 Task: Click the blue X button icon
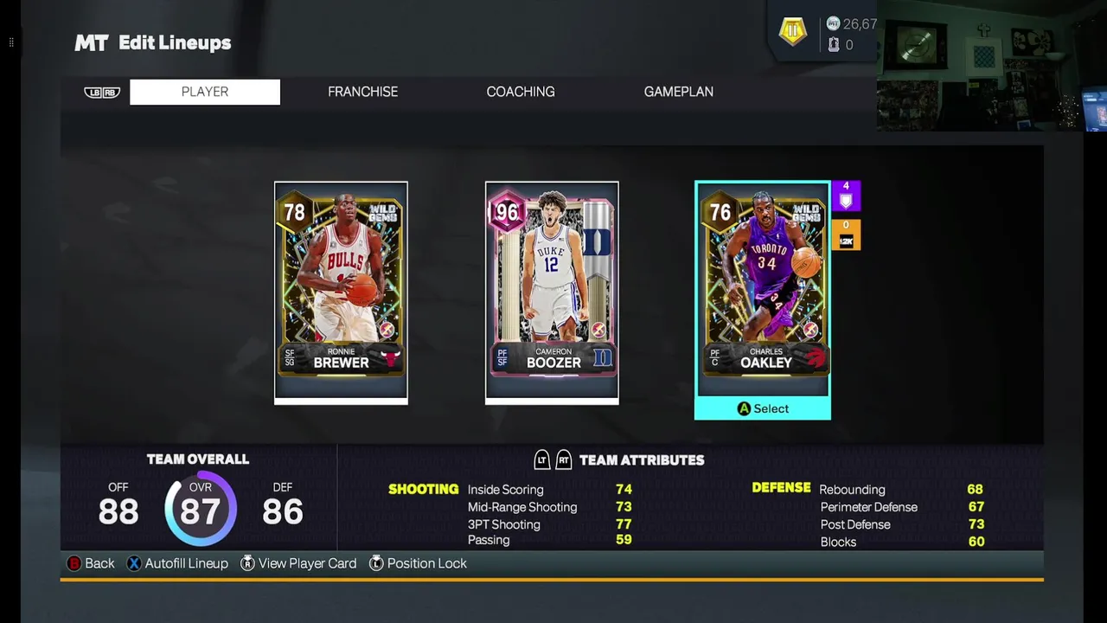[134, 563]
